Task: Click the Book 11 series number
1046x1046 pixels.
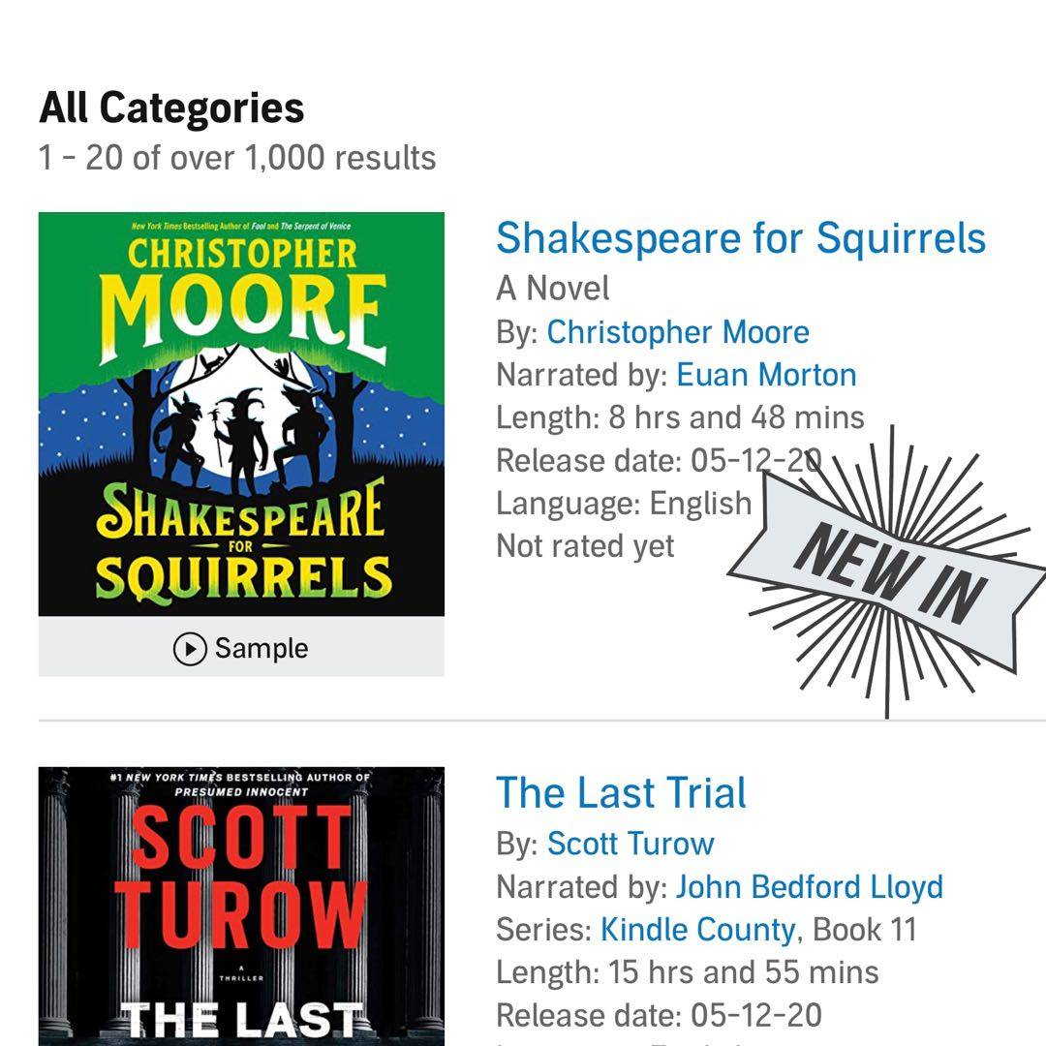Action: [x=865, y=930]
